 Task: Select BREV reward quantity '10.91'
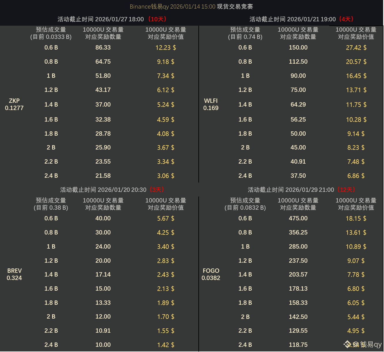click(x=103, y=331)
